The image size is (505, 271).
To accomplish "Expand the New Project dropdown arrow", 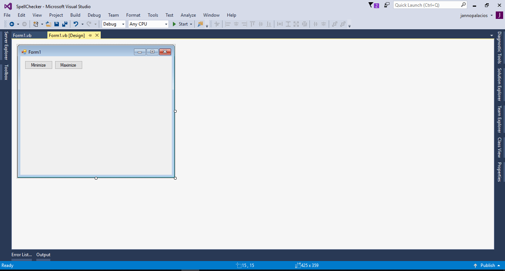I will [42, 24].
